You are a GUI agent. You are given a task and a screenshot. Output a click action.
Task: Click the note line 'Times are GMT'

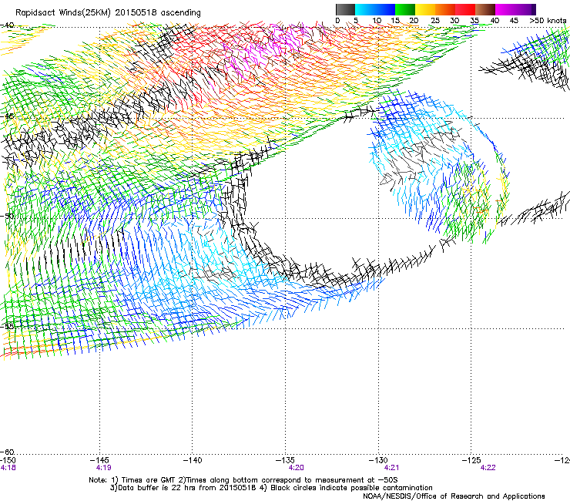pos(149,480)
